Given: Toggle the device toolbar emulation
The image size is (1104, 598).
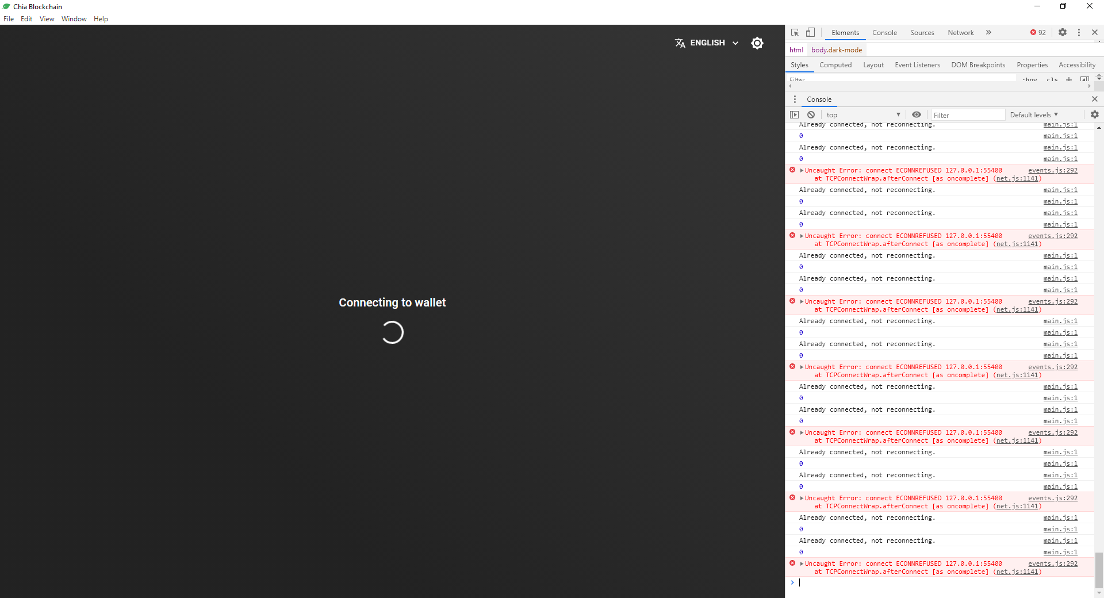Looking at the screenshot, I should [811, 33].
